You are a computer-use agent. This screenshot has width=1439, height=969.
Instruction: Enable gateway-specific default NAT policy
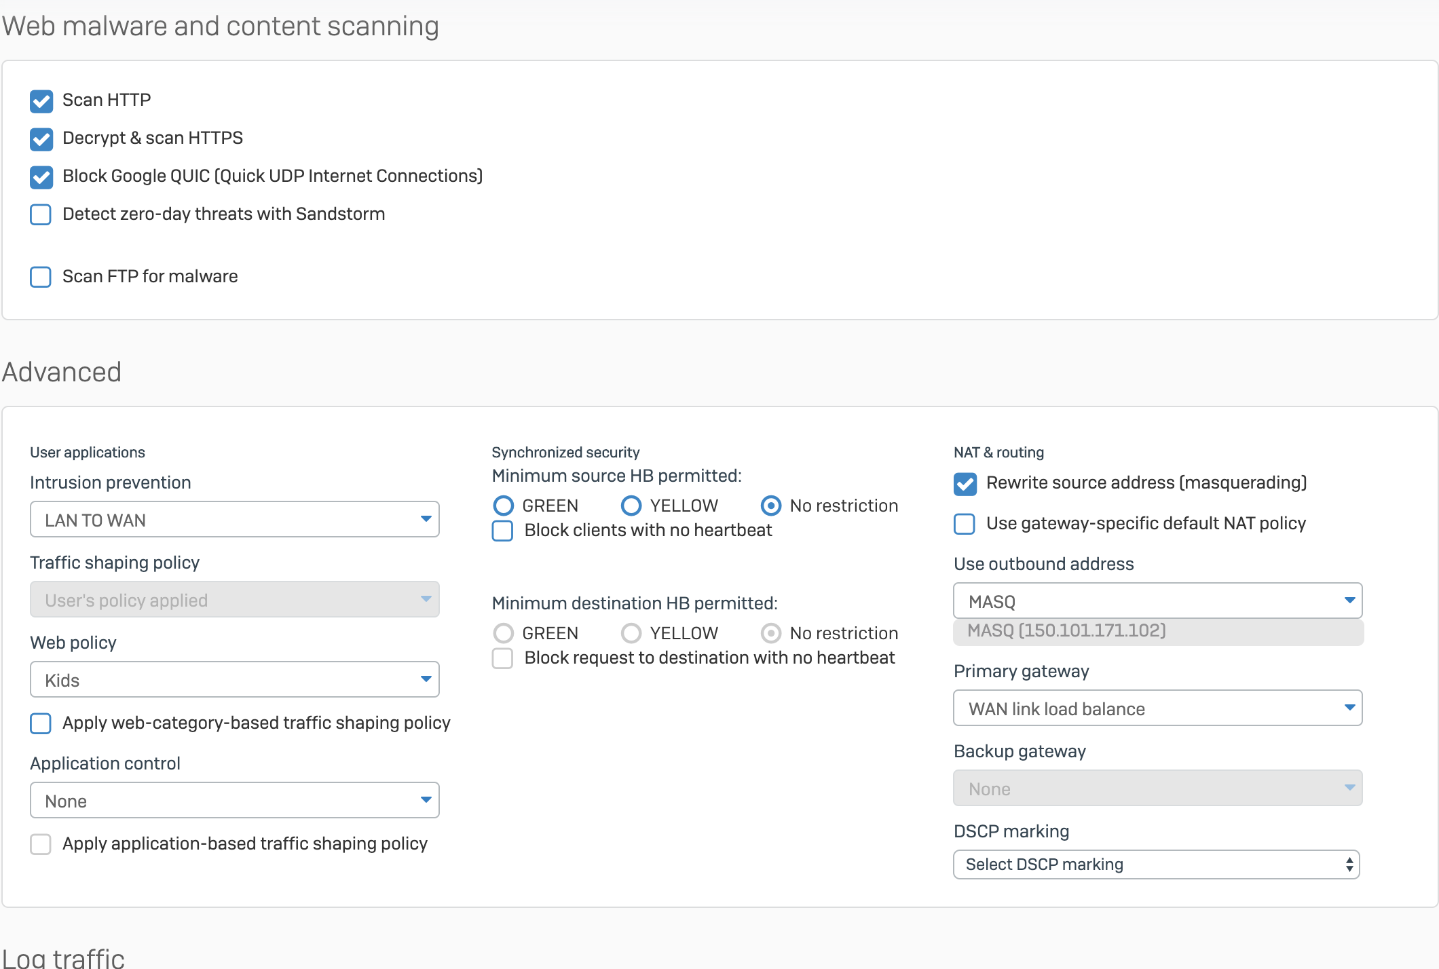(x=965, y=524)
